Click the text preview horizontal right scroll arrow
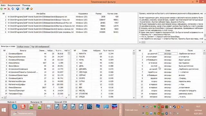 202,42
